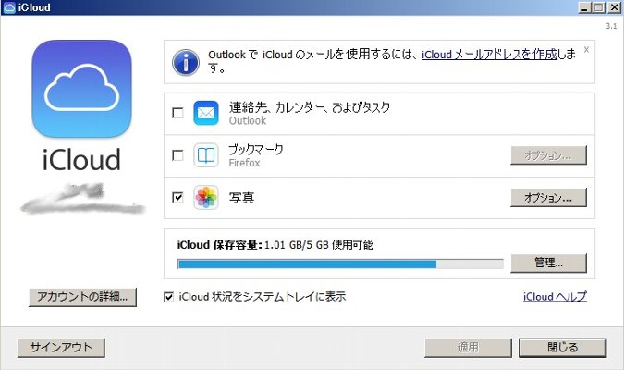Toggle iCloud 状況をシステムトレイに表示 checkbox
This screenshot has height=370, width=624.
point(169,297)
